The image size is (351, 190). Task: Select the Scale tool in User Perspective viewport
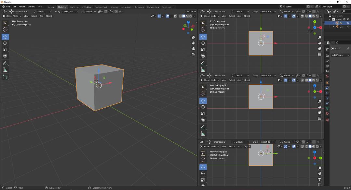click(5, 50)
